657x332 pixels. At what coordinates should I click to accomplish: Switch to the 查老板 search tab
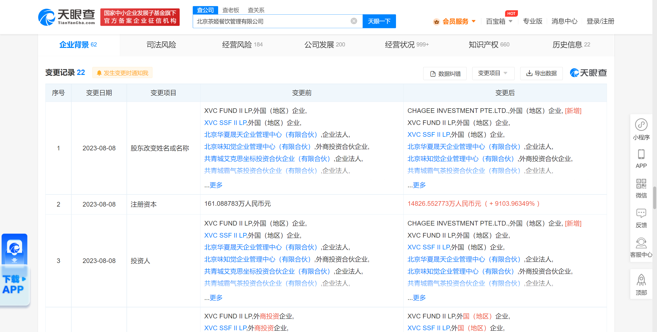point(230,10)
